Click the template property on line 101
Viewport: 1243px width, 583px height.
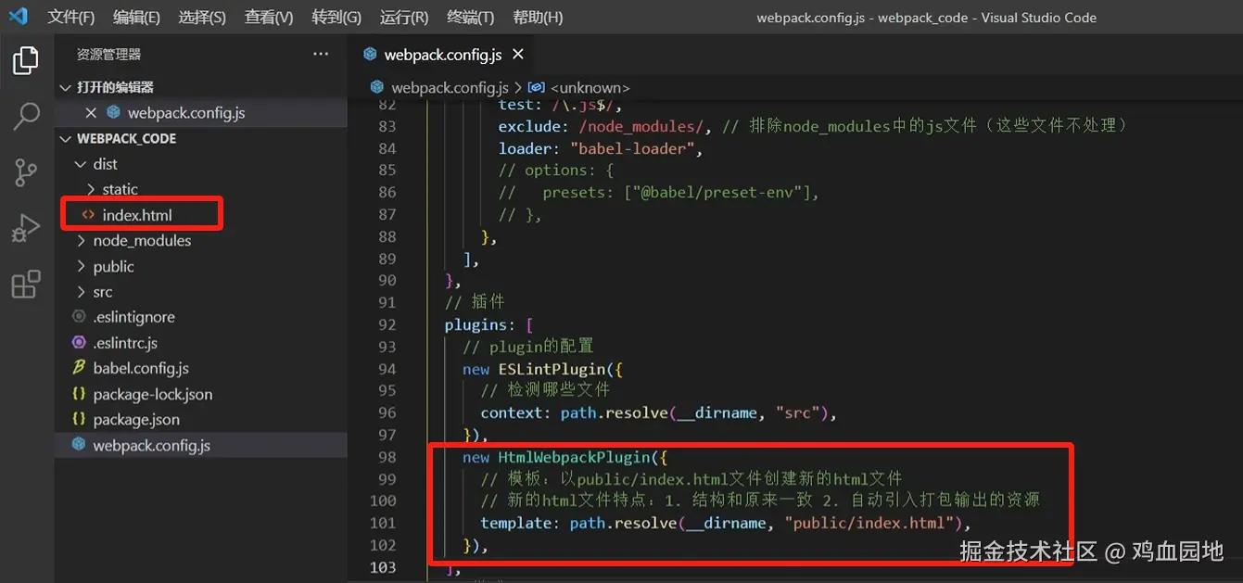coord(516,523)
